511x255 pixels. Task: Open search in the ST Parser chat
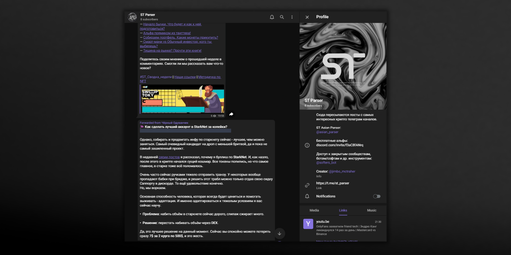click(x=282, y=17)
